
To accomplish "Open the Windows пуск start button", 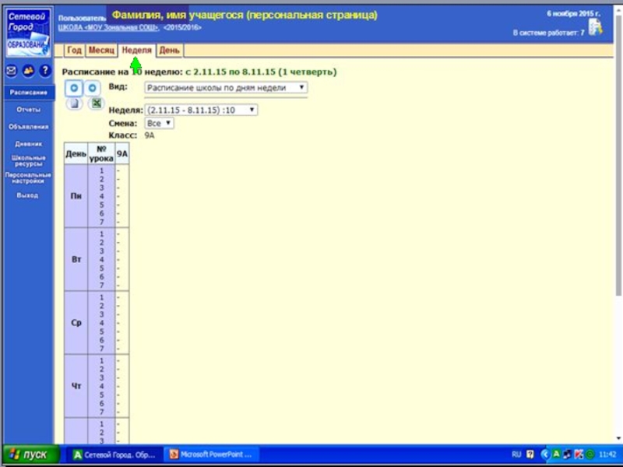I will tap(32, 455).
